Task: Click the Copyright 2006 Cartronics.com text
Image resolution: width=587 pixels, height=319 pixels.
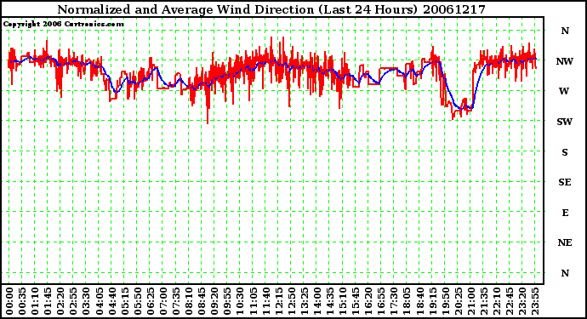Action: [x=64, y=25]
